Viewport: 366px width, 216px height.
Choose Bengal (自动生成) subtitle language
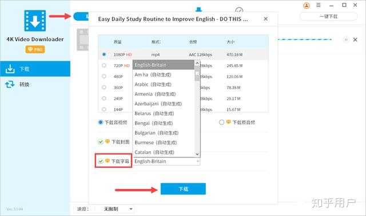164,123
